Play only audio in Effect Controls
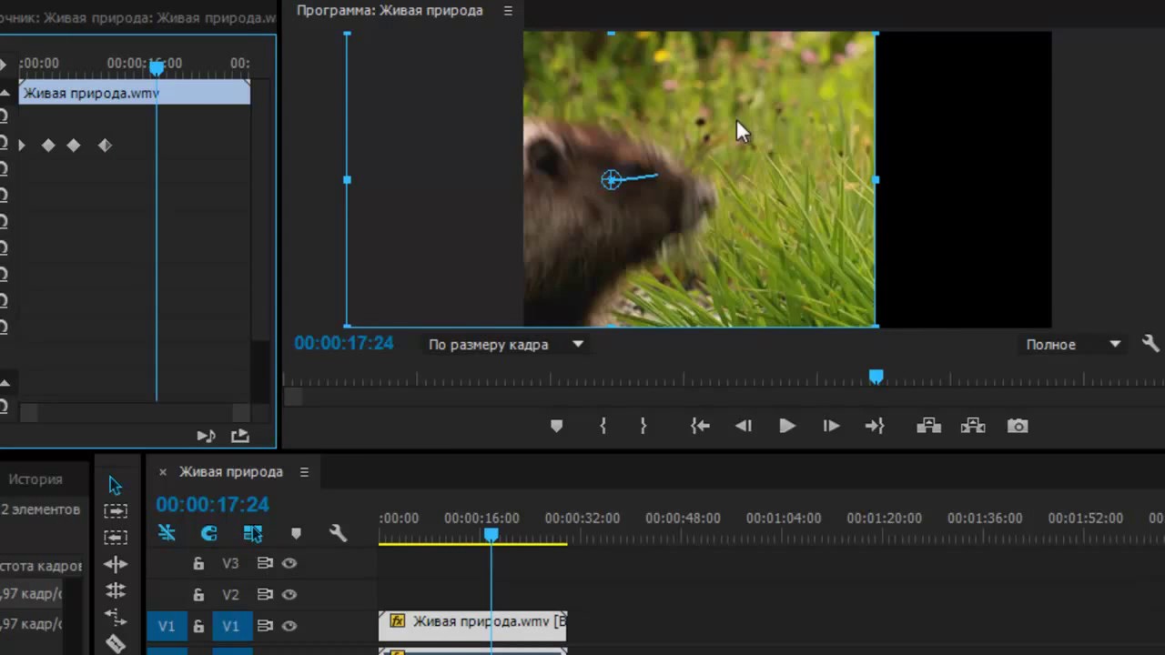The height and width of the screenshot is (655, 1165). coord(206,436)
